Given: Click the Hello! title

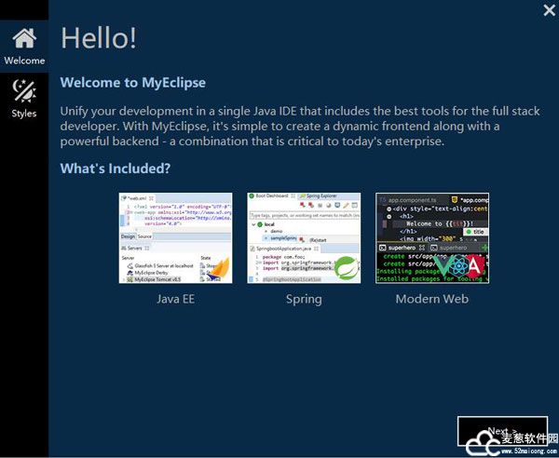Looking at the screenshot, I should (99, 37).
